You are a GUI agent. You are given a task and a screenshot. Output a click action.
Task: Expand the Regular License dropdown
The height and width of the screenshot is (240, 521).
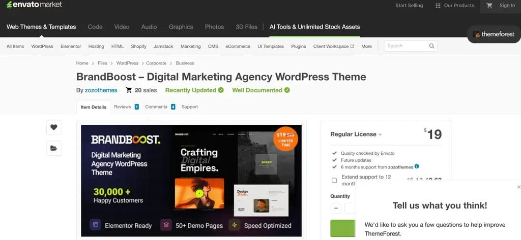pos(356,134)
